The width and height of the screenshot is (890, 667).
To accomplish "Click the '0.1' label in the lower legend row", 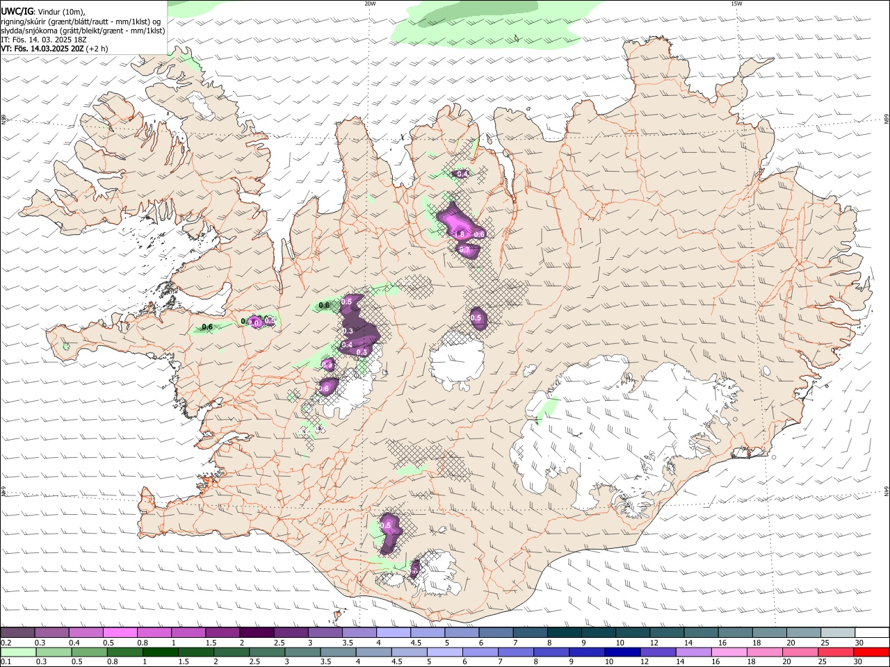I will [6, 662].
